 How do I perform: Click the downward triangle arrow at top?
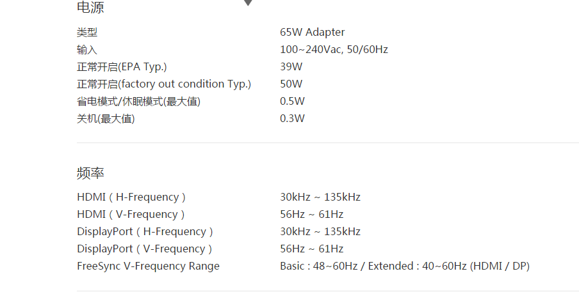[x=248, y=3]
